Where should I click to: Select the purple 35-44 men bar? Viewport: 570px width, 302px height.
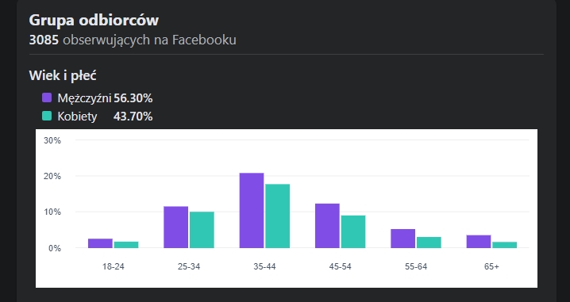click(x=252, y=211)
